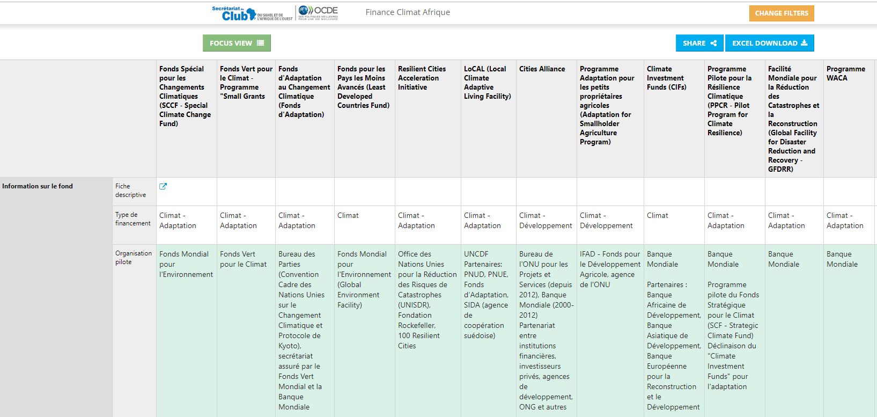Click the Club du Sahel logo
Screen dimensions: 877x417
click(x=252, y=13)
